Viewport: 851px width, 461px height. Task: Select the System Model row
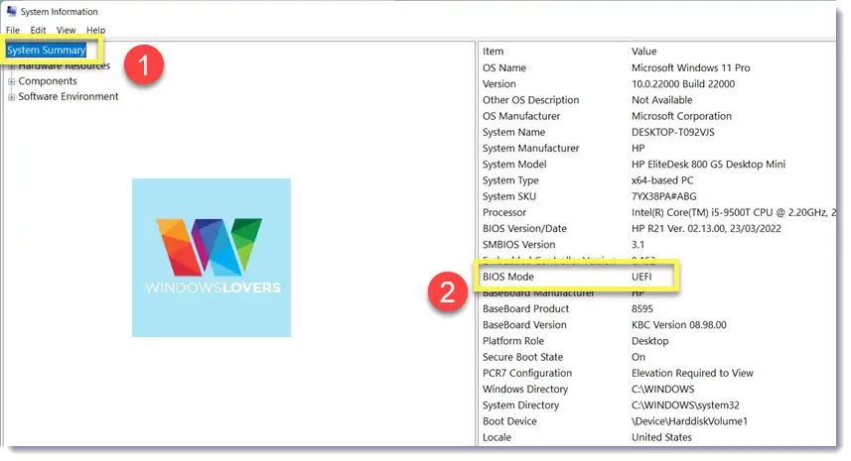[x=658, y=165]
